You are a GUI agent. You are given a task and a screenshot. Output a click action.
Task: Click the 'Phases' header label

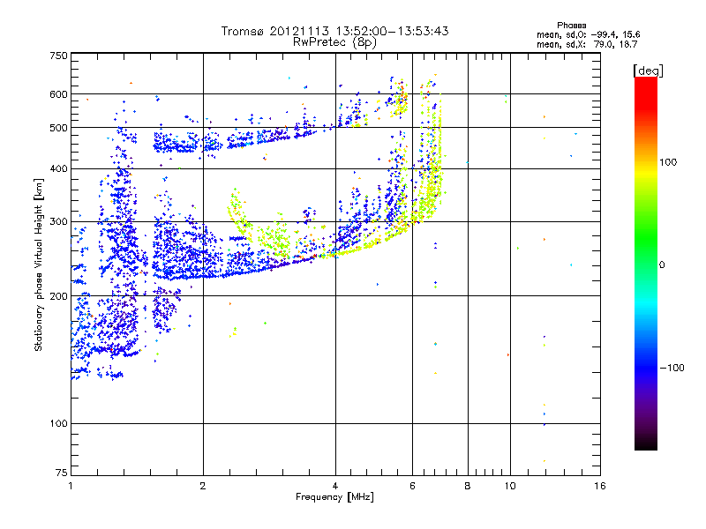[571, 26]
